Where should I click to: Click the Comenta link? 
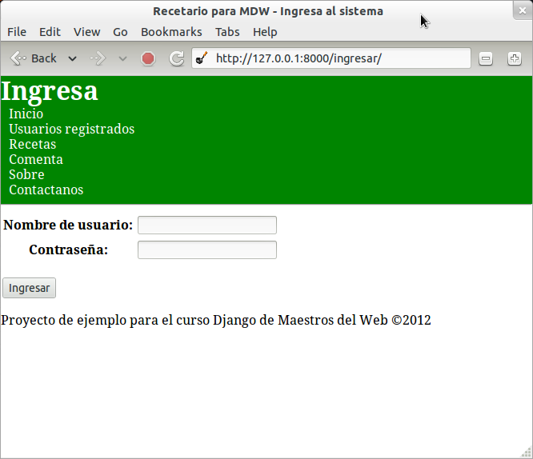(36, 160)
